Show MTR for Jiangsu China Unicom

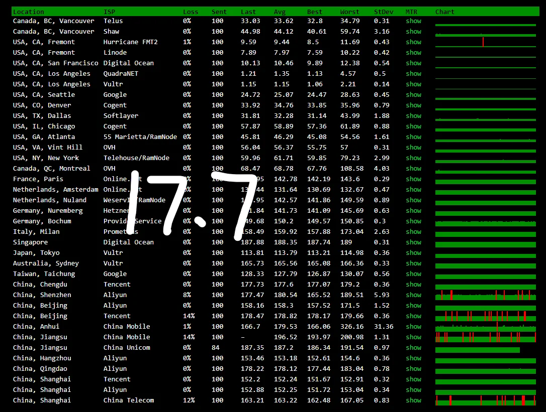point(413,347)
